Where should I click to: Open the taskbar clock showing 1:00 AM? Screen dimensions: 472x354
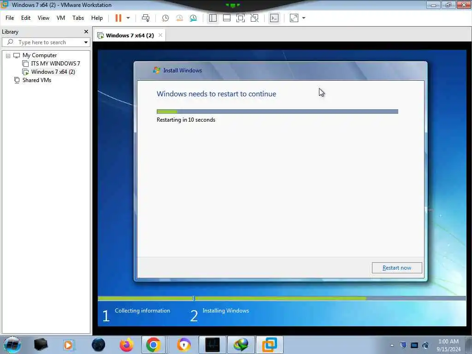(448, 345)
